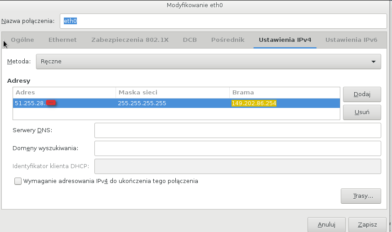The width and height of the screenshot is (392, 232).
Task: Select the gateway cell 149.202.86.254
Action: 254,103
